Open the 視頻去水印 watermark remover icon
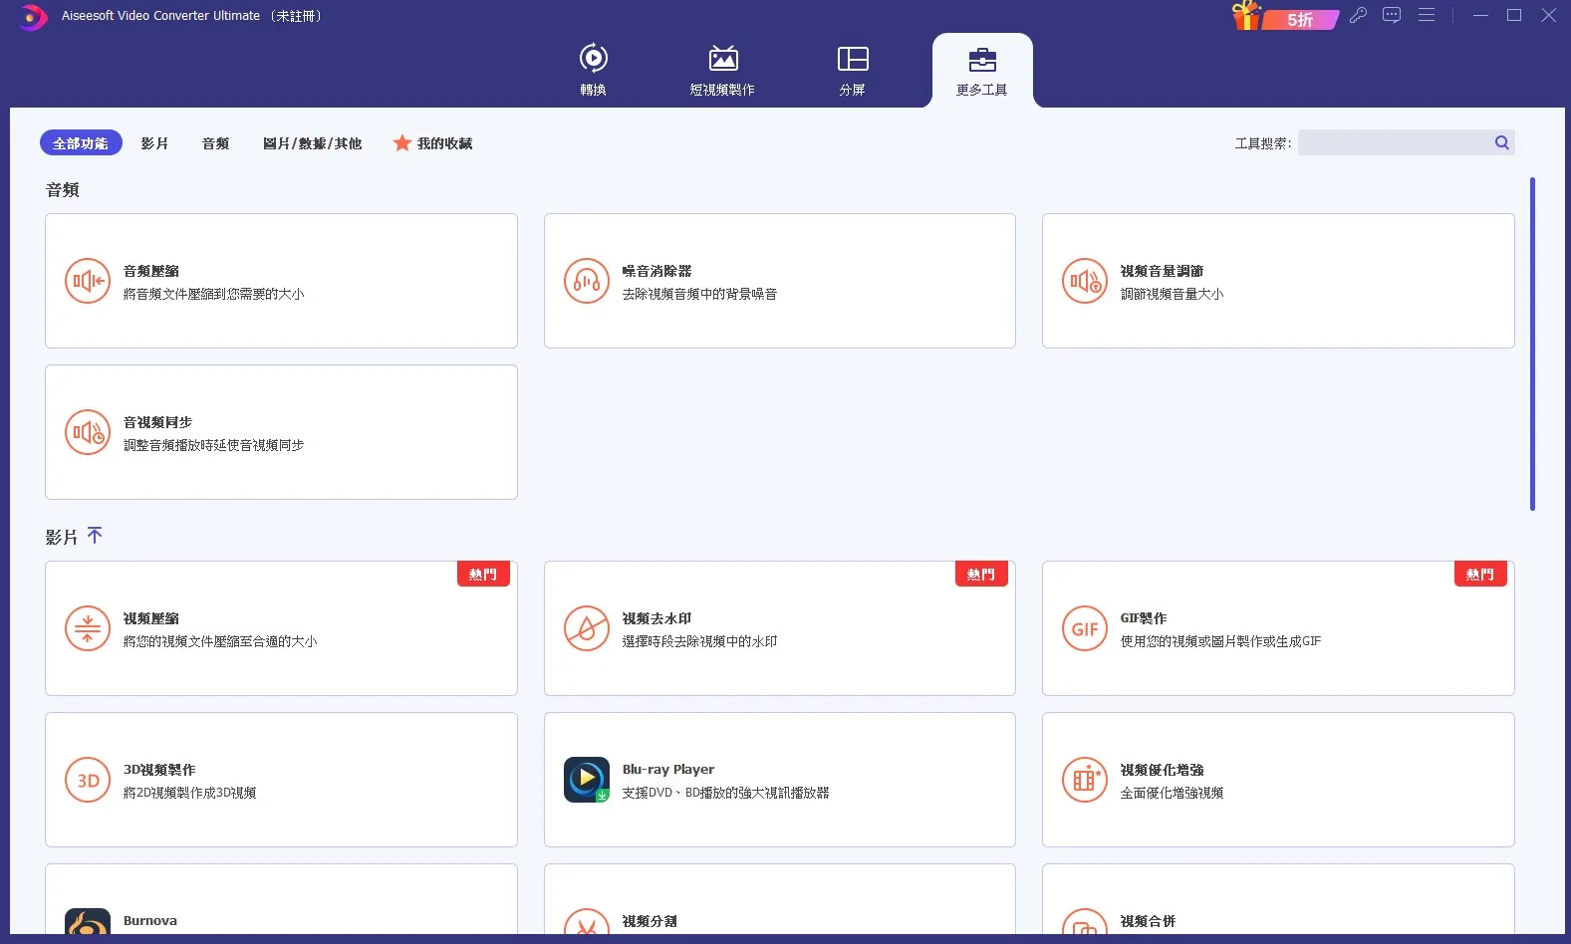 point(587,628)
